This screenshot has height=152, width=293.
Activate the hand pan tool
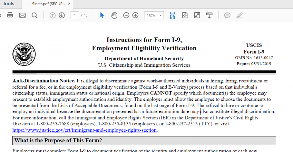[x=114, y=15]
